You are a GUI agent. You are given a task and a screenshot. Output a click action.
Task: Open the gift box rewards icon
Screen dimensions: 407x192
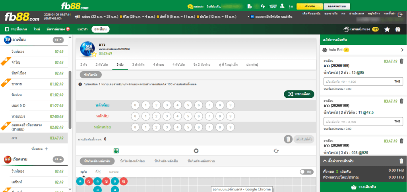(x=398, y=29)
